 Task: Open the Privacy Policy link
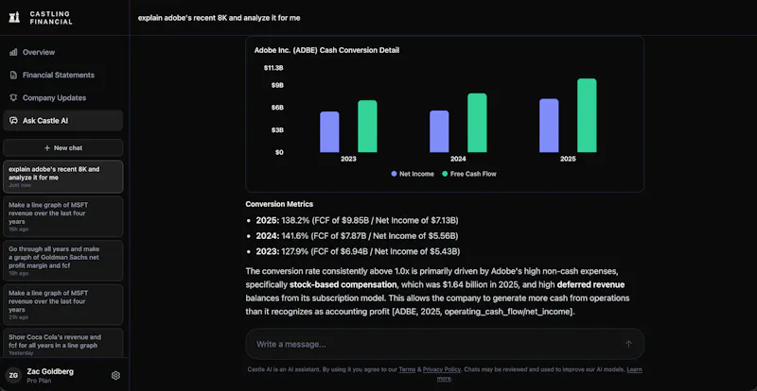[442, 370]
